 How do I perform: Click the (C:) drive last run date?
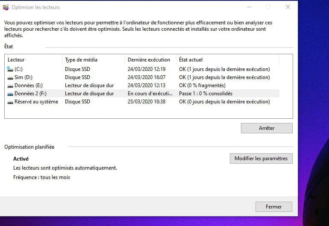click(146, 69)
